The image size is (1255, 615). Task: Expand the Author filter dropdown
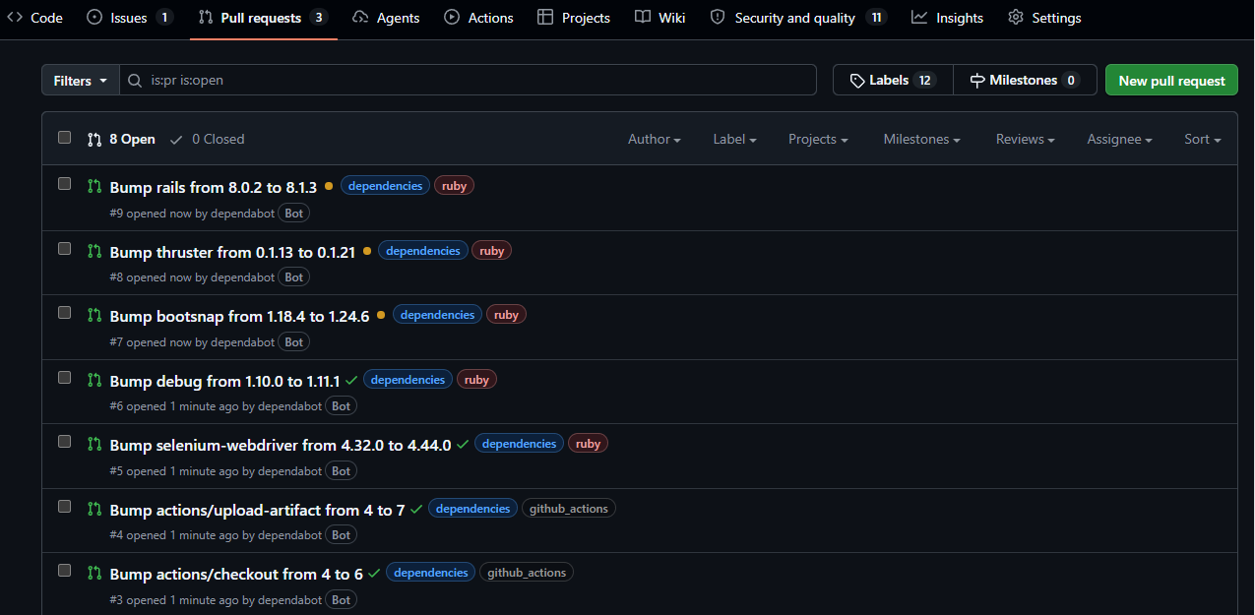point(655,139)
